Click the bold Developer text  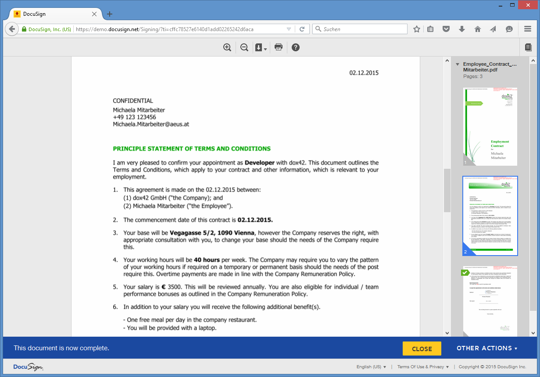coord(260,163)
